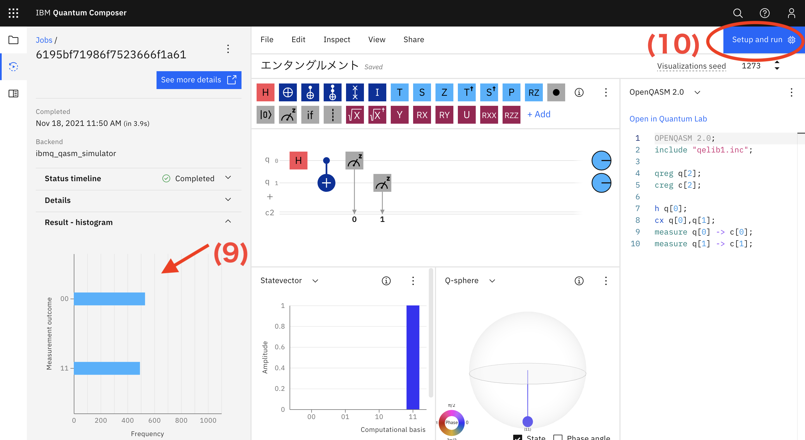Select the measurement gate in the palette
Image resolution: width=805 pixels, height=440 pixels.
(288, 115)
